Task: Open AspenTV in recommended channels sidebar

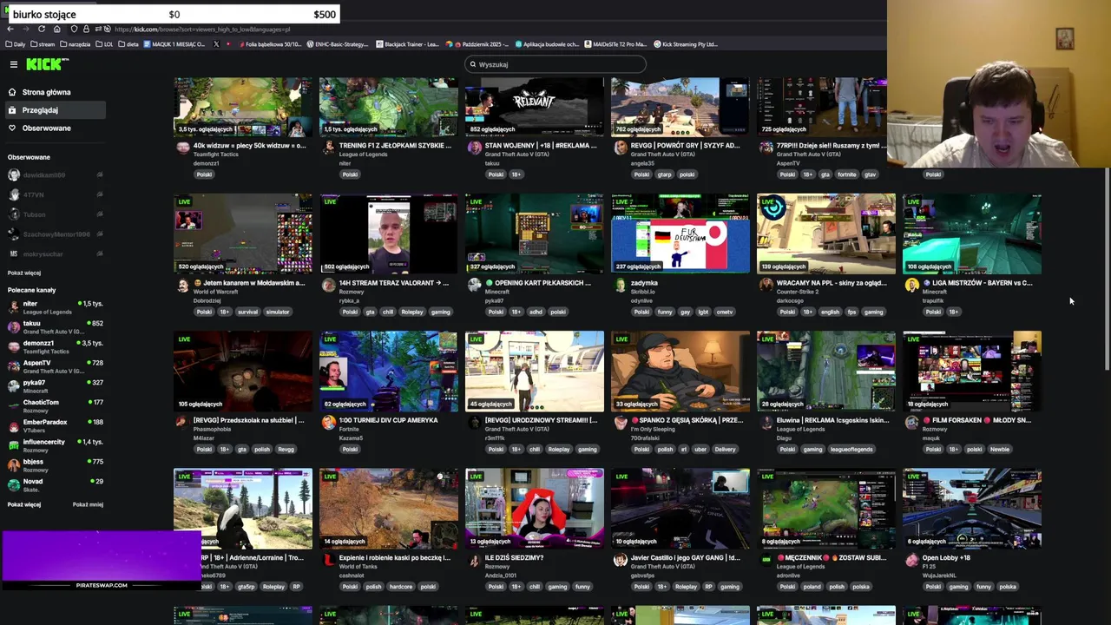Action: pyautogui.click(x=55, y=366)
